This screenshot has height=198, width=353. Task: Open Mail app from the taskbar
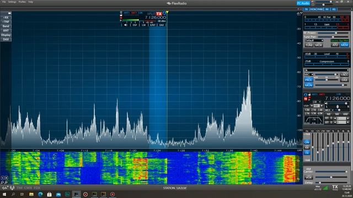(x=58, y=194)
